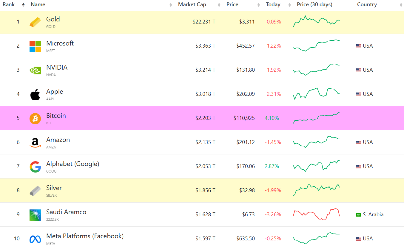Click the USA flag in Microsoft row
This screenshot has width=404, height=249.
point(358,46)
